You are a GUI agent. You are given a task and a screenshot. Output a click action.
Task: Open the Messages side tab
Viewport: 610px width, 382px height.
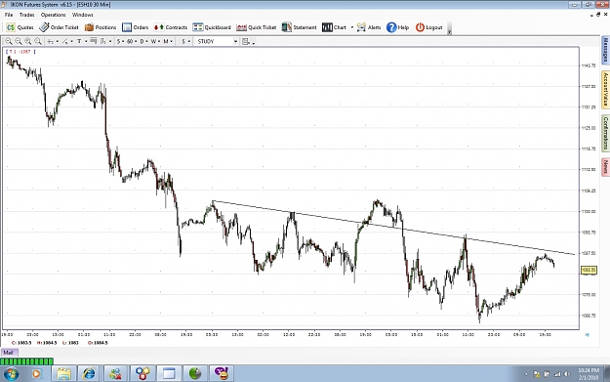[605, 50]
